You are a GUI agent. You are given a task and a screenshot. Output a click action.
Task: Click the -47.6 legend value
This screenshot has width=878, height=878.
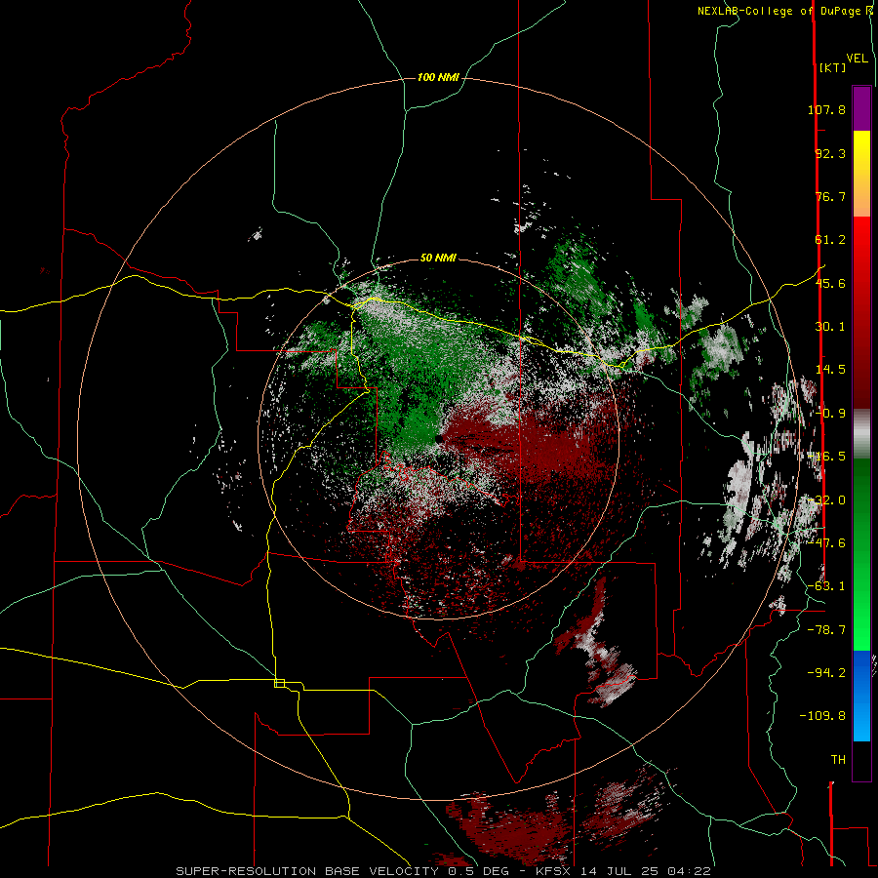[826, 543]
